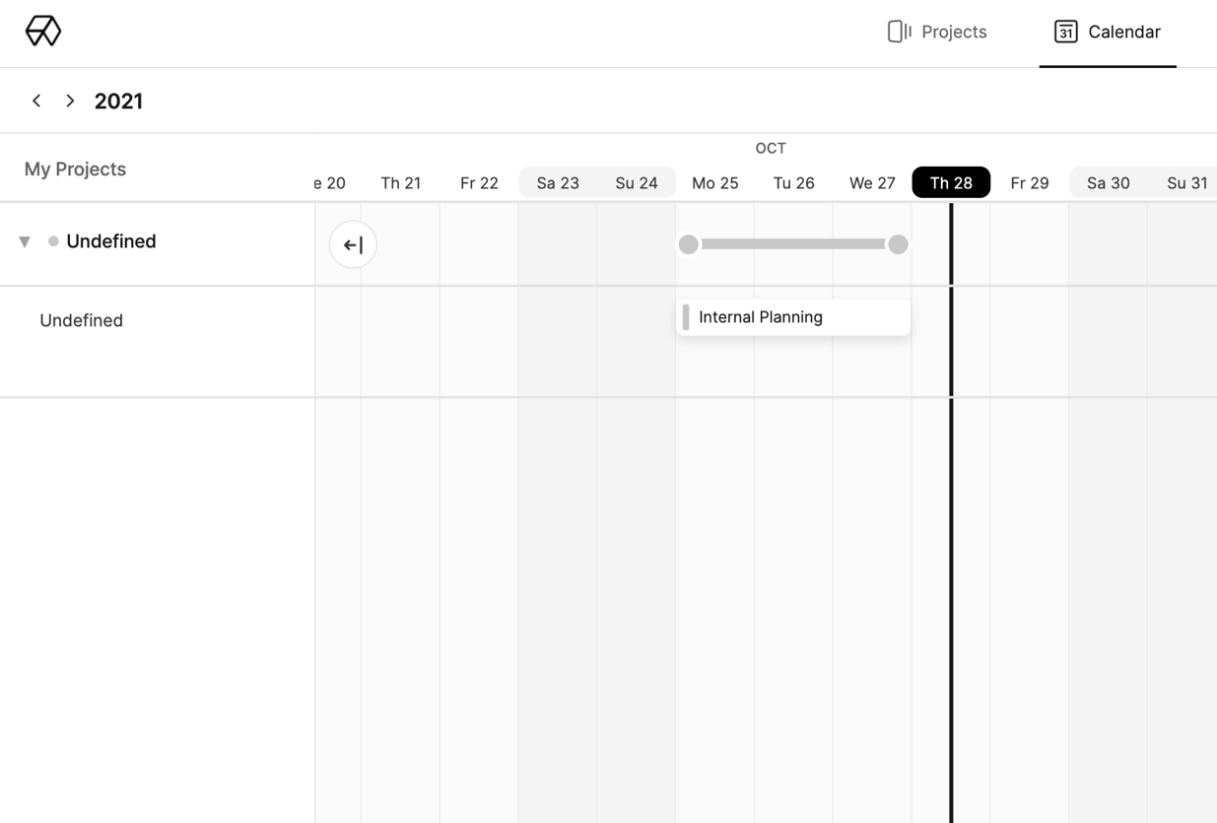Select the Undefined sub-row label
The height and width of the screenshot is (823, 1217).
[x=81, y=320]
